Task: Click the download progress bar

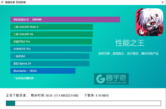Action: (84, 103)
